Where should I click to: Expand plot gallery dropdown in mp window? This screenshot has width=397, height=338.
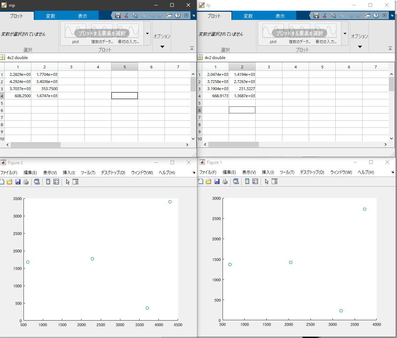147,33
